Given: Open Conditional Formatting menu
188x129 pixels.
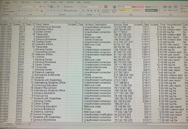Looking at the screenshot, I should tap(106, 9).
